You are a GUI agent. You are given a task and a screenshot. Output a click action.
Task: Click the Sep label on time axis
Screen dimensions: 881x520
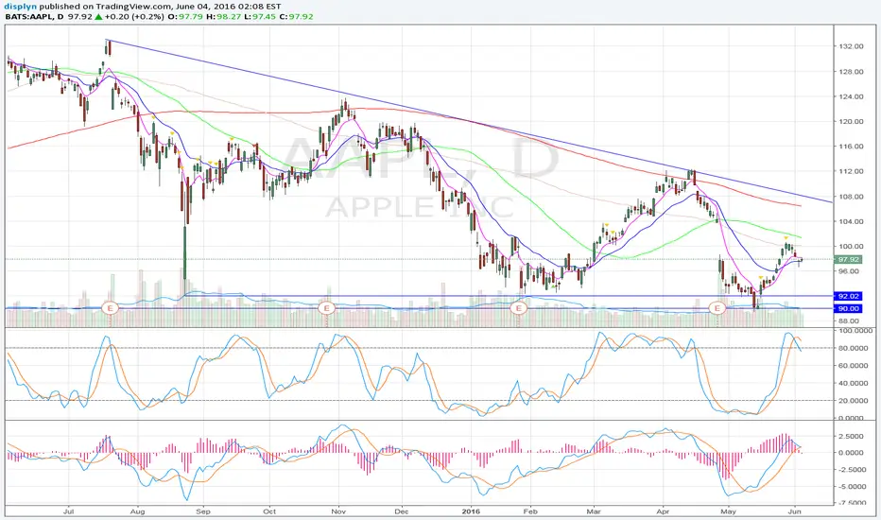(x=203, y=511)
